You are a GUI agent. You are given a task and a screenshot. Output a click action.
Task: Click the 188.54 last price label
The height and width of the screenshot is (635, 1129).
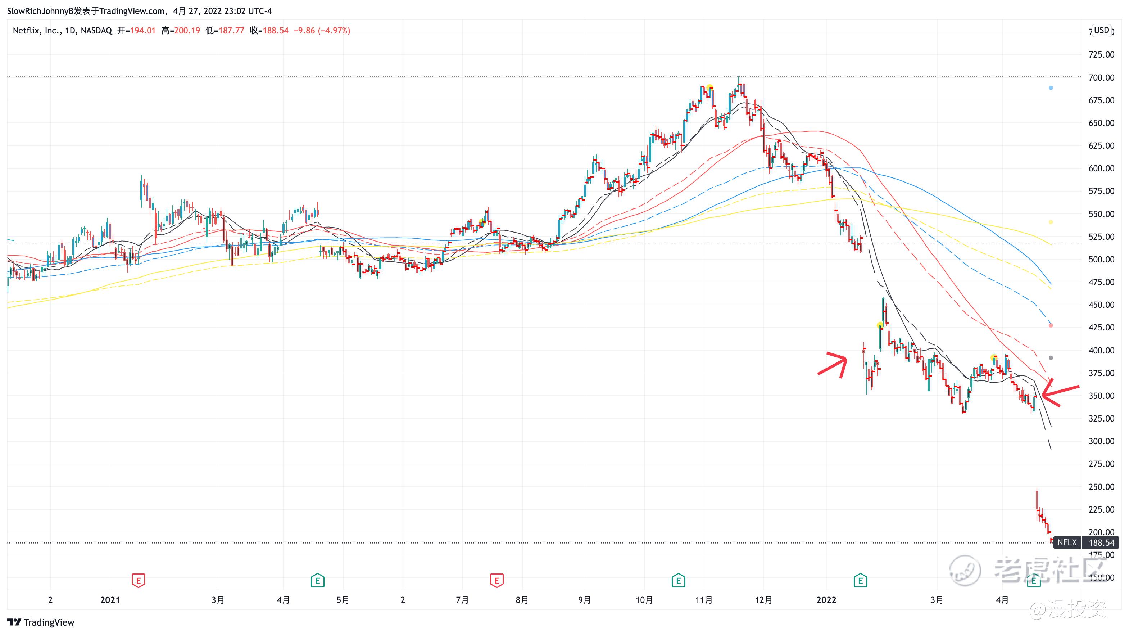click(1101, 542)
